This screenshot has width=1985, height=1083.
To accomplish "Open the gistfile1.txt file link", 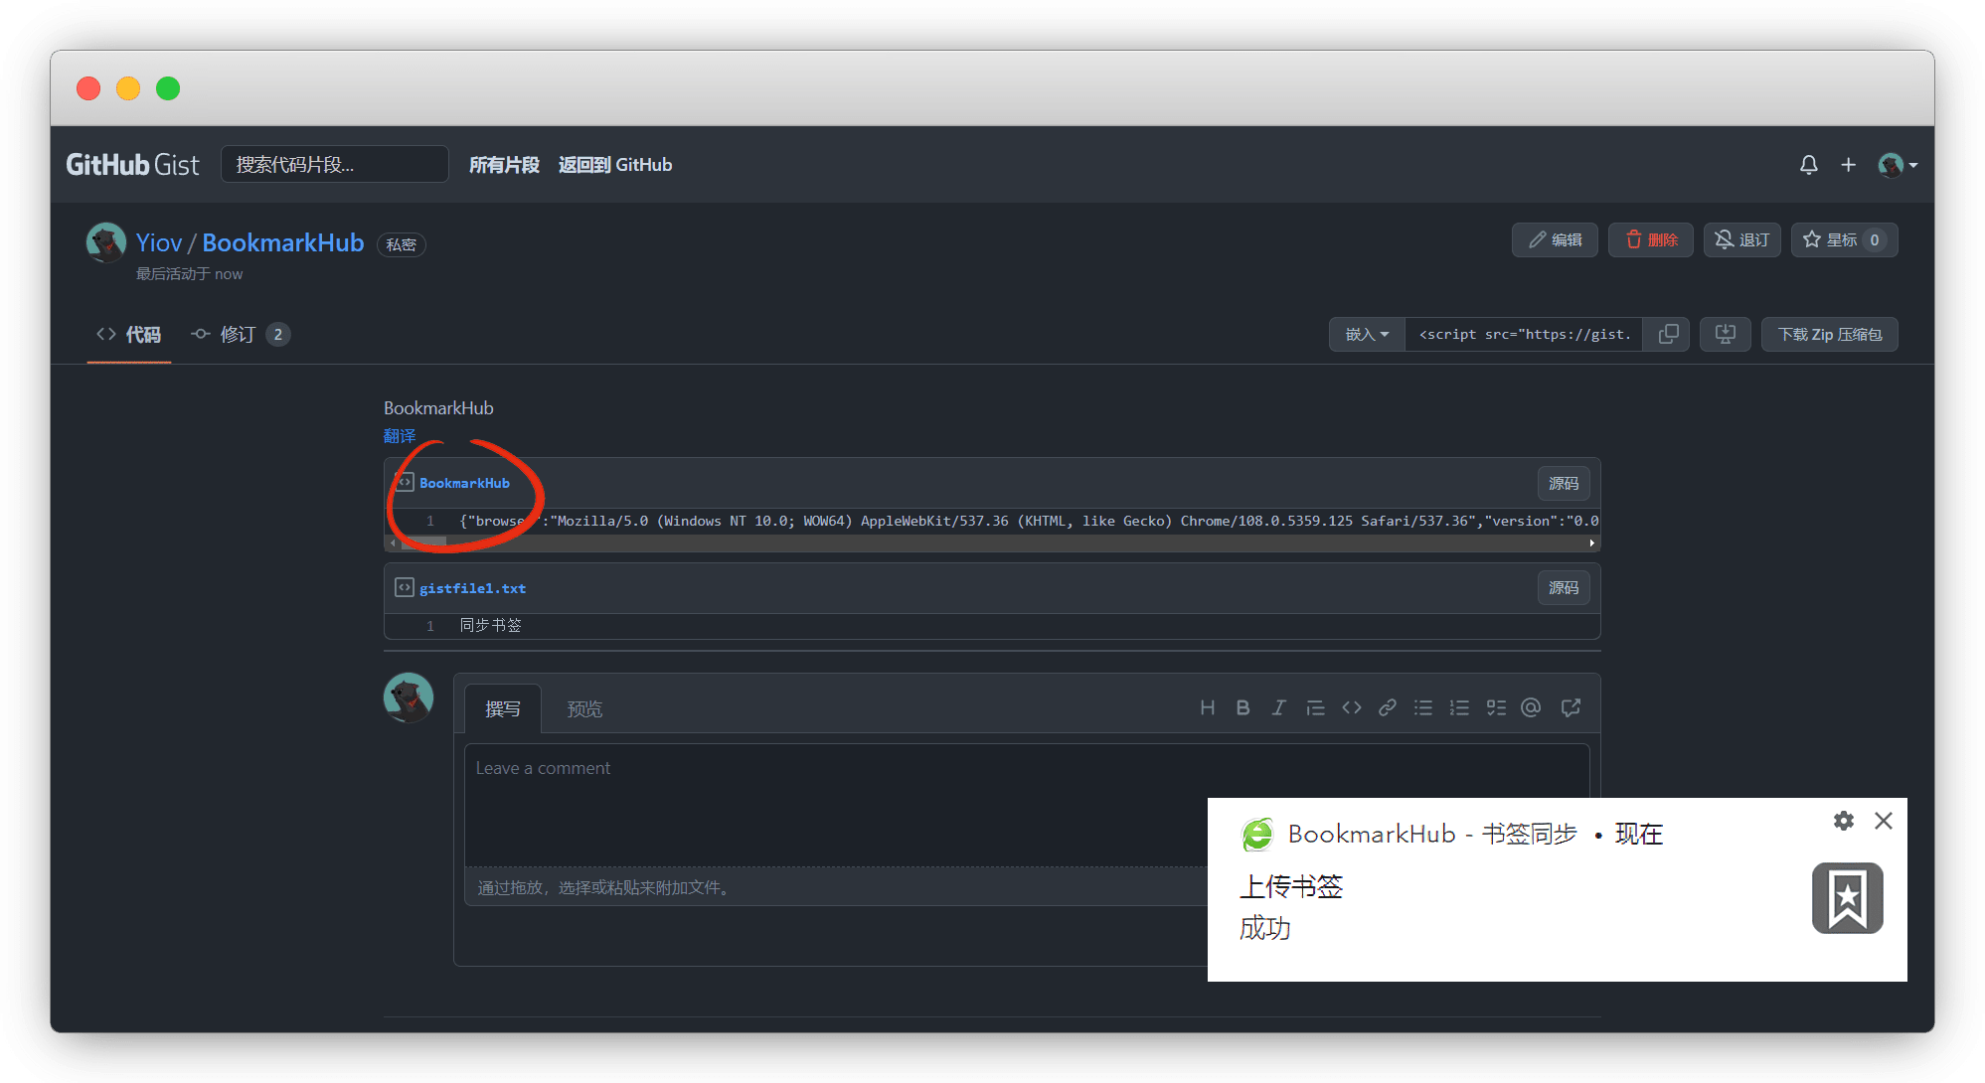I will click(x=472, y=588).
